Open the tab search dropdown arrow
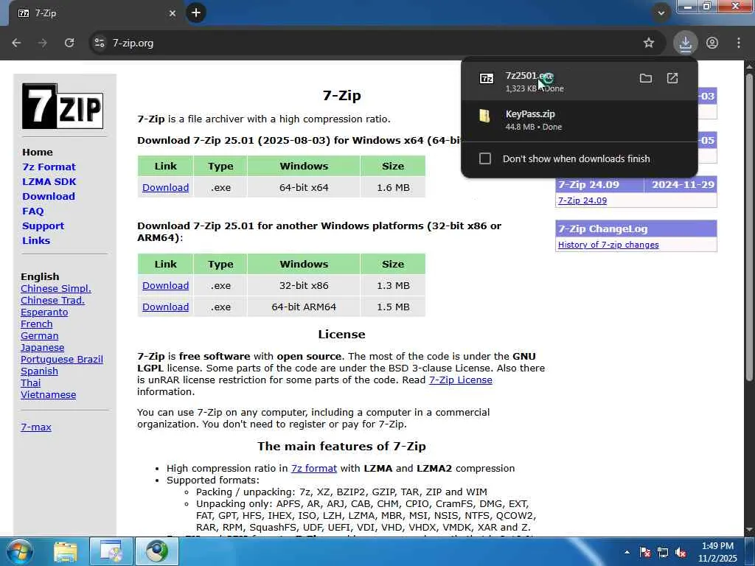The width and height of the screenshot is (755, 566). coord(661,13)
